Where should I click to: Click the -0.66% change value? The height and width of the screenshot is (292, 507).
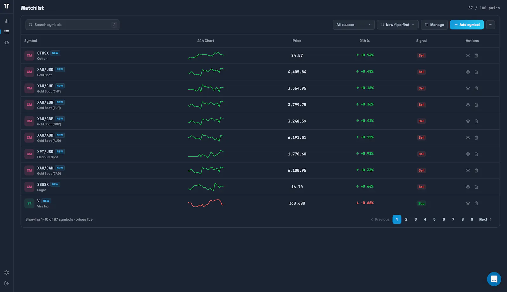tap(365, 203)
